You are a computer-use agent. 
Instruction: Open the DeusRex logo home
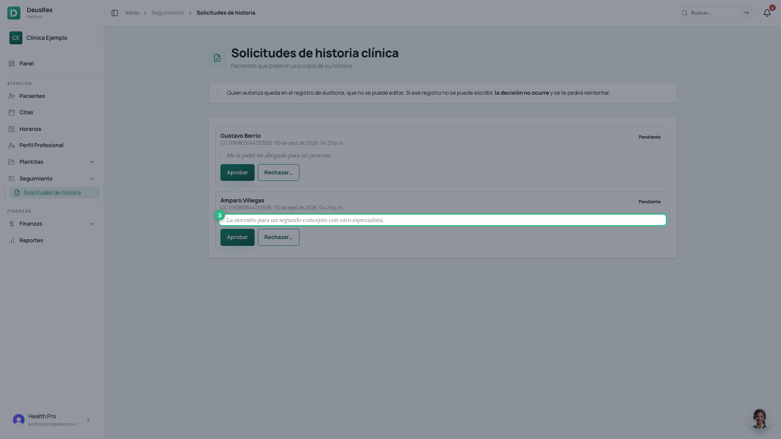click(x=14, y=13)
